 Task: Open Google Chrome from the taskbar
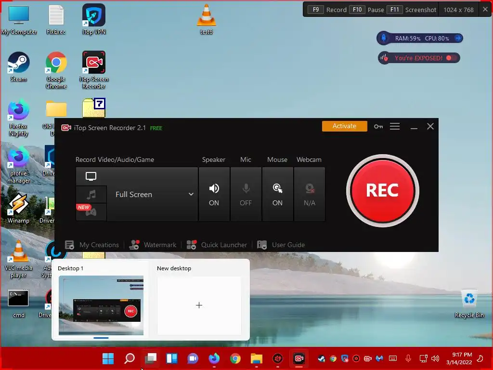tap(235, 358)
